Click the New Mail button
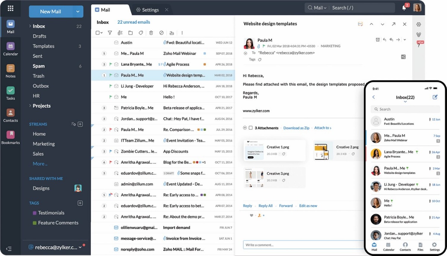447x256 pixels. coord(51,12)
